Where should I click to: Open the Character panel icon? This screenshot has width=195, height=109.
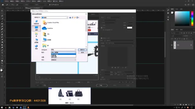tap(168, 17)
